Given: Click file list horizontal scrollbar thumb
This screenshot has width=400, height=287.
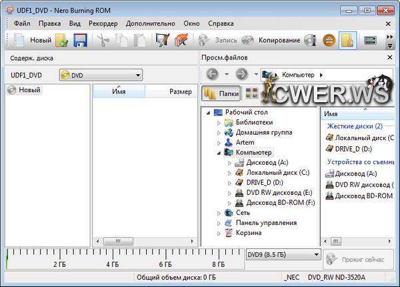Looking at the screenshot, I should coord(336,242).
